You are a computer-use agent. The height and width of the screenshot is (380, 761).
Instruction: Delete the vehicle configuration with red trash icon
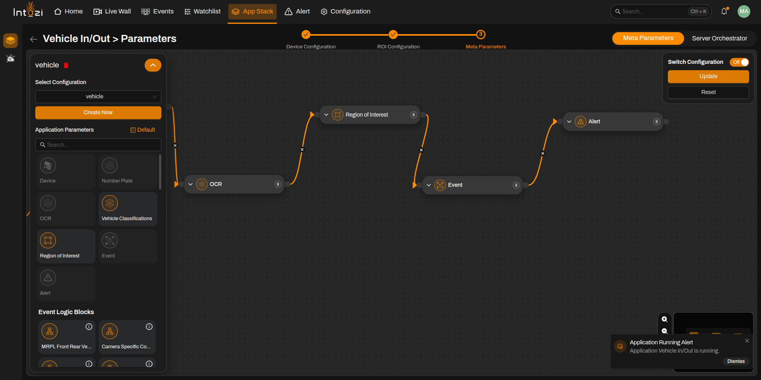[66, 65]
